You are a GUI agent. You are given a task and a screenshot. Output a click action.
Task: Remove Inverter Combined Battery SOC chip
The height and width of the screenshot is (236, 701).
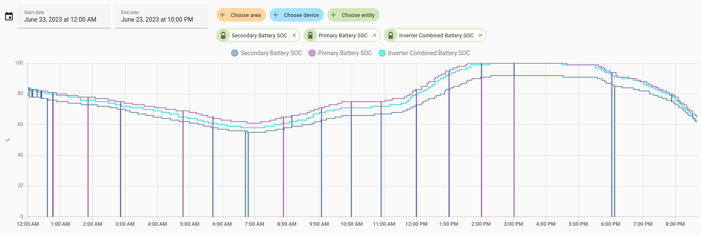(x=480, y=35)
